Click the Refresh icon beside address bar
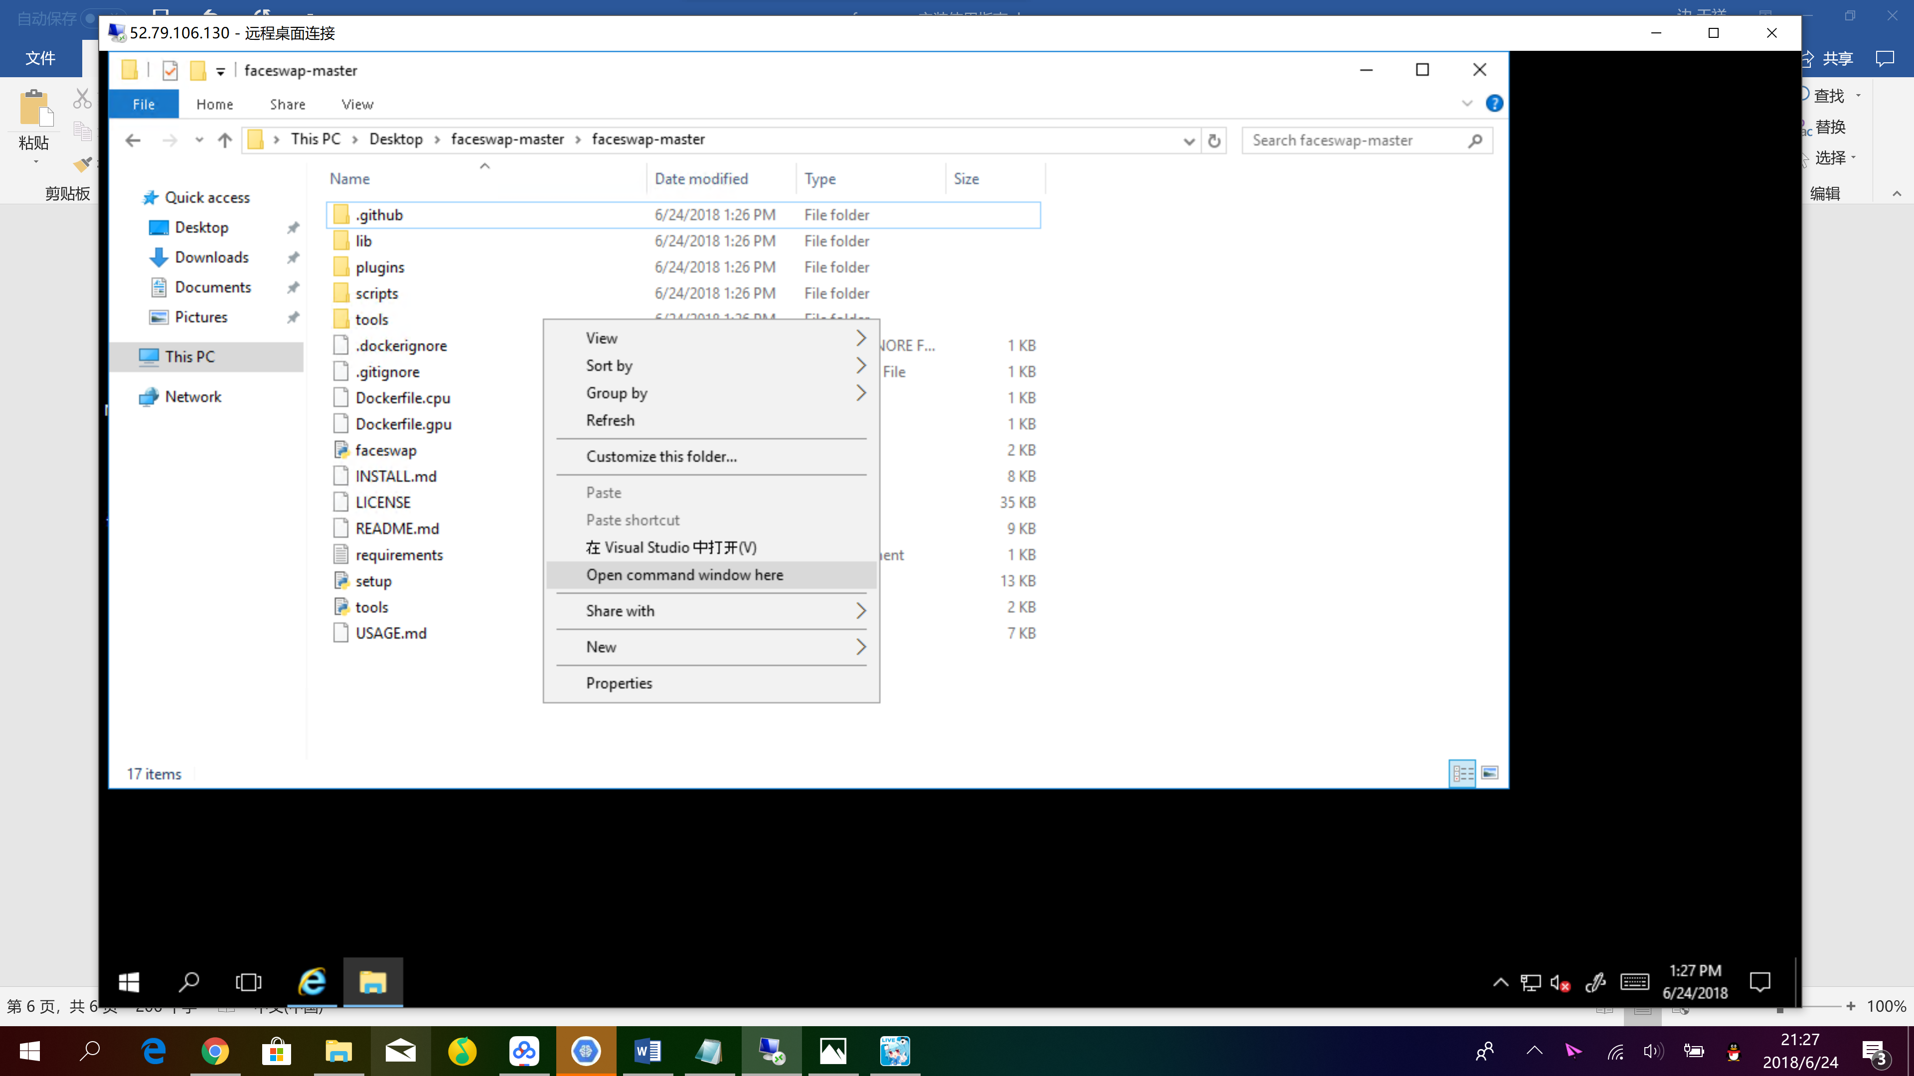 [x=1214, y=140]
